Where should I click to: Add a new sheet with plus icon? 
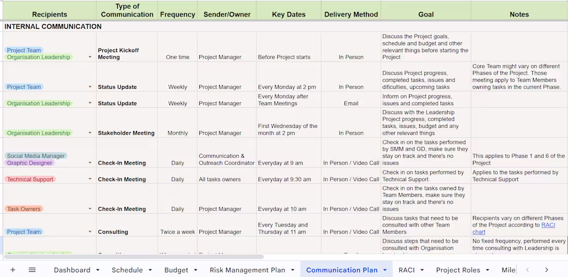[x=13, y=270]
